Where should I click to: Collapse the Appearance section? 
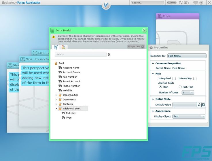click(153, 111)
